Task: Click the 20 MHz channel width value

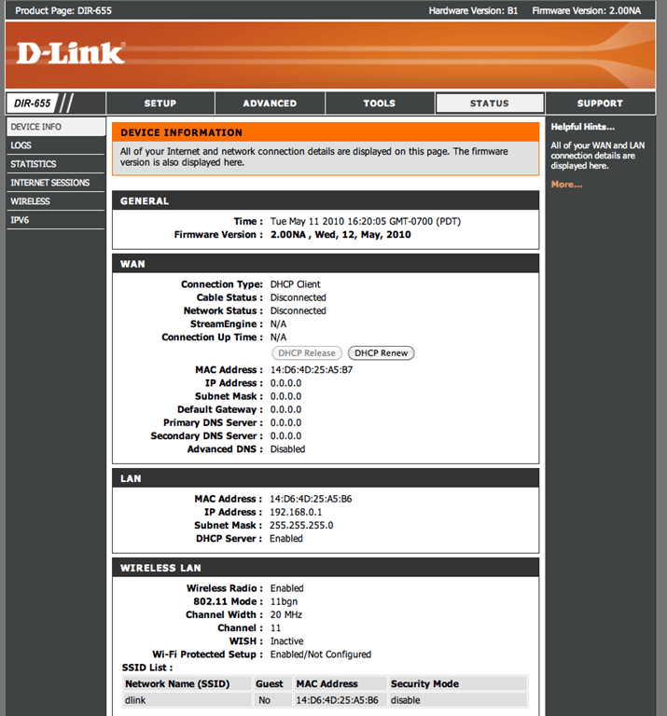Action: pyautogui.click(x=286, y=615)
